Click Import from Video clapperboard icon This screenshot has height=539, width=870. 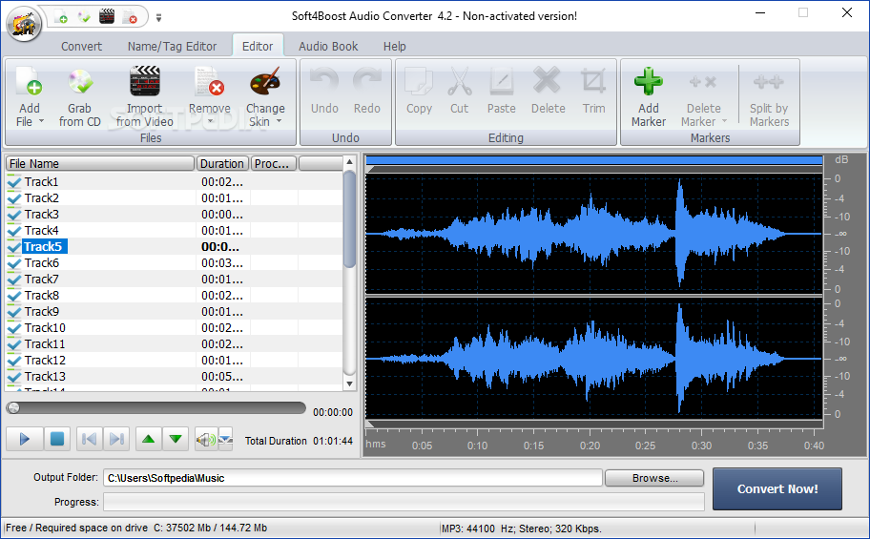(145, 81)
